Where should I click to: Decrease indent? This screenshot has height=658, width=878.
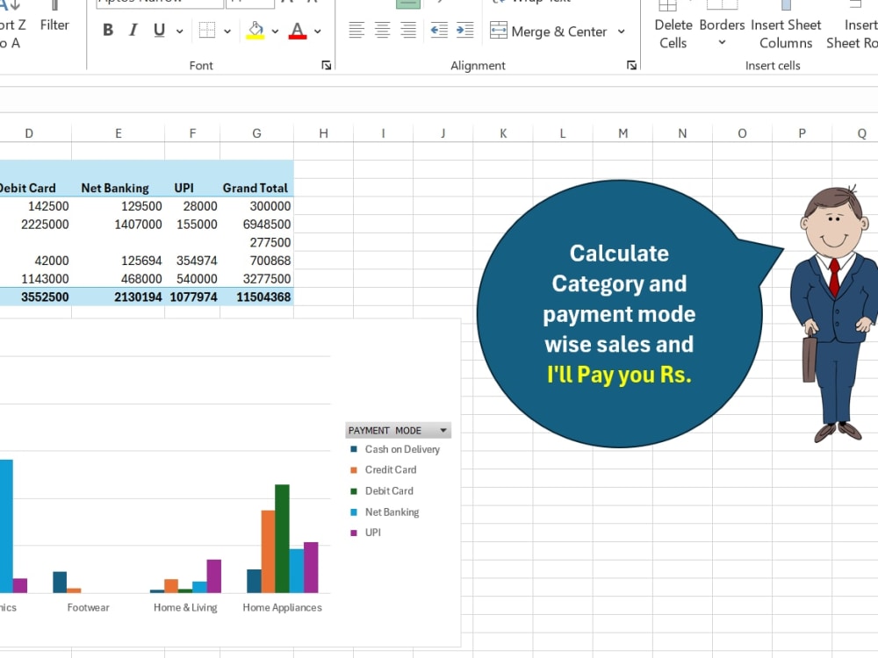click(x=439, y=30)
